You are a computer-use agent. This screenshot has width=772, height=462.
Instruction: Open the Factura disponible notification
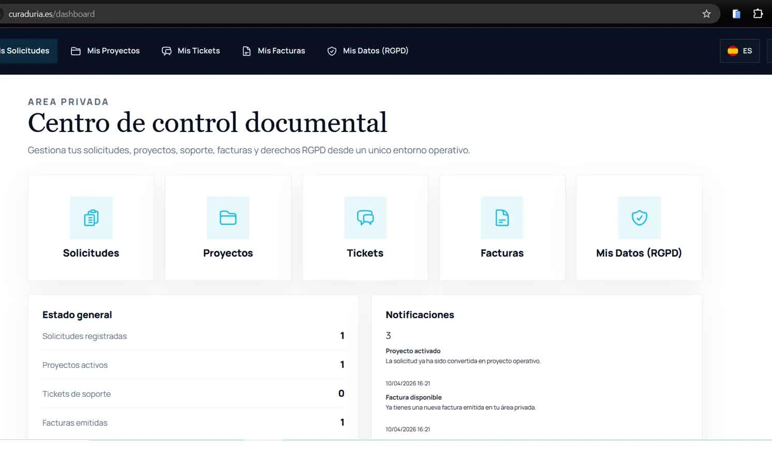point(413,397)
